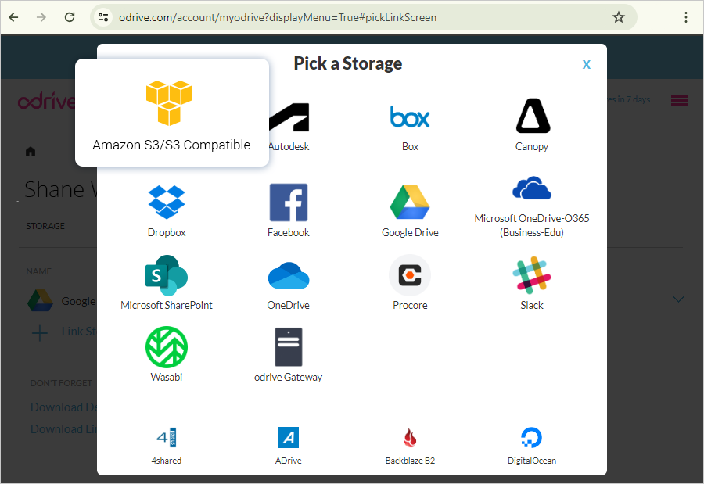Pick the Canopy storage icon
Viewport: 704px width, 484px height.
[x=532, y=125]
